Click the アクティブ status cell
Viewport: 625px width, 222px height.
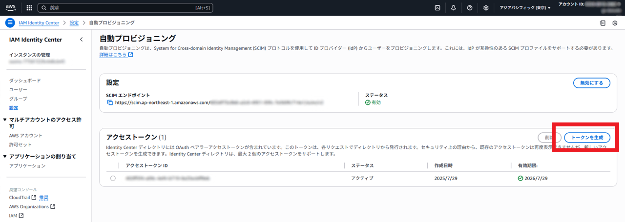click(362, 179)
